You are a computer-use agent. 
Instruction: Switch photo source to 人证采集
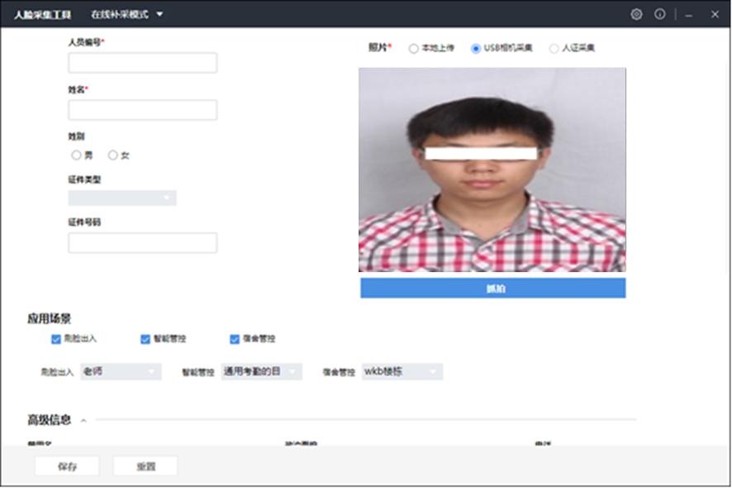click(554, 48)
